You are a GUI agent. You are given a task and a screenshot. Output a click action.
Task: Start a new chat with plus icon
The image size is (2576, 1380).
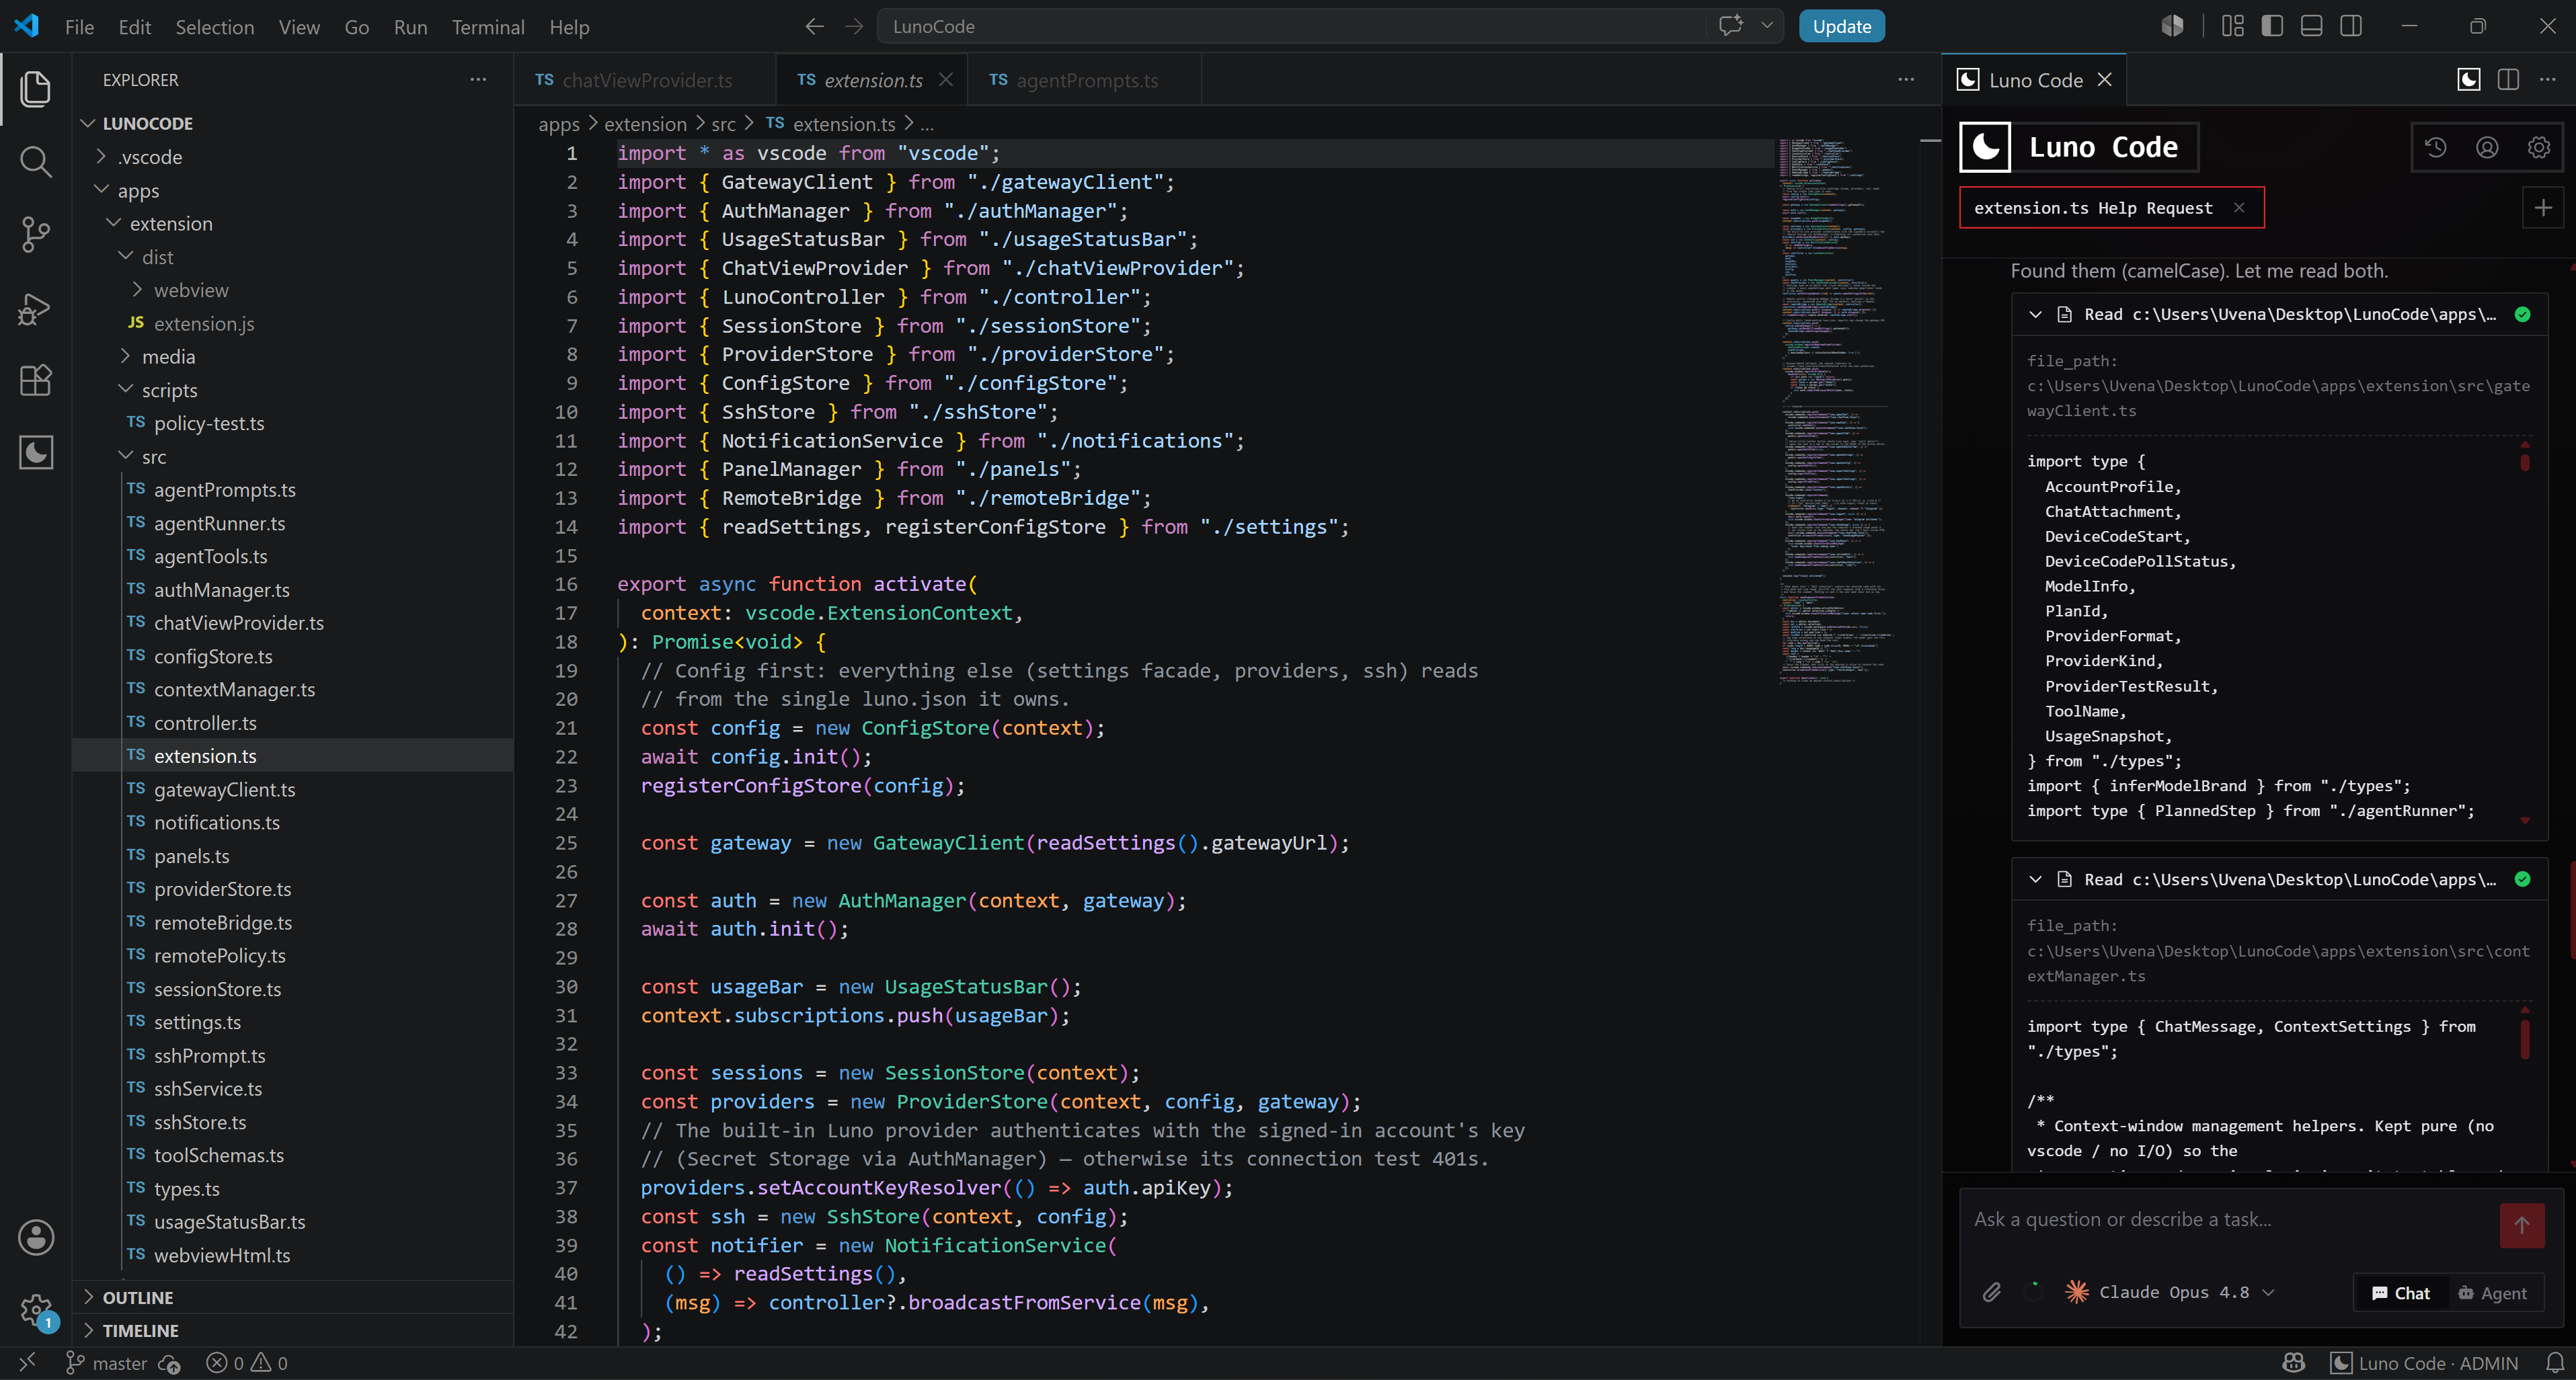[x=2543, y=208]
